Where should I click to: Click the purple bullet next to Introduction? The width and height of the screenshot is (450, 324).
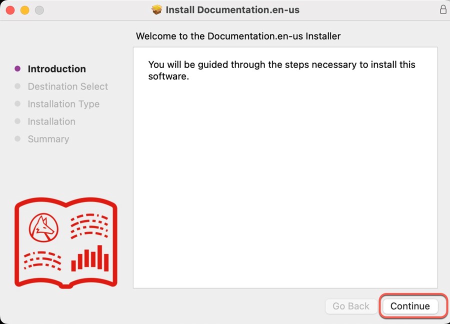(x=17, y=68)
